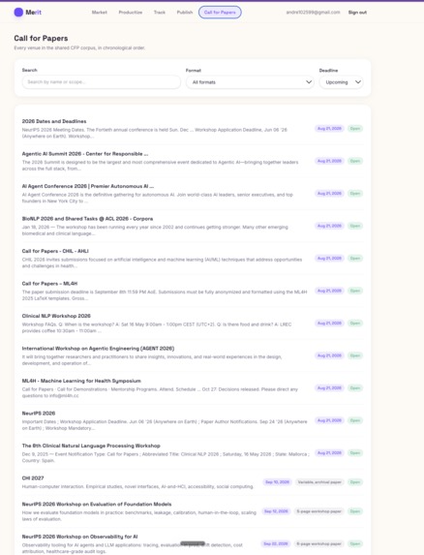Open the NeurIPS 2026 entry

click(x=39, y=413)
